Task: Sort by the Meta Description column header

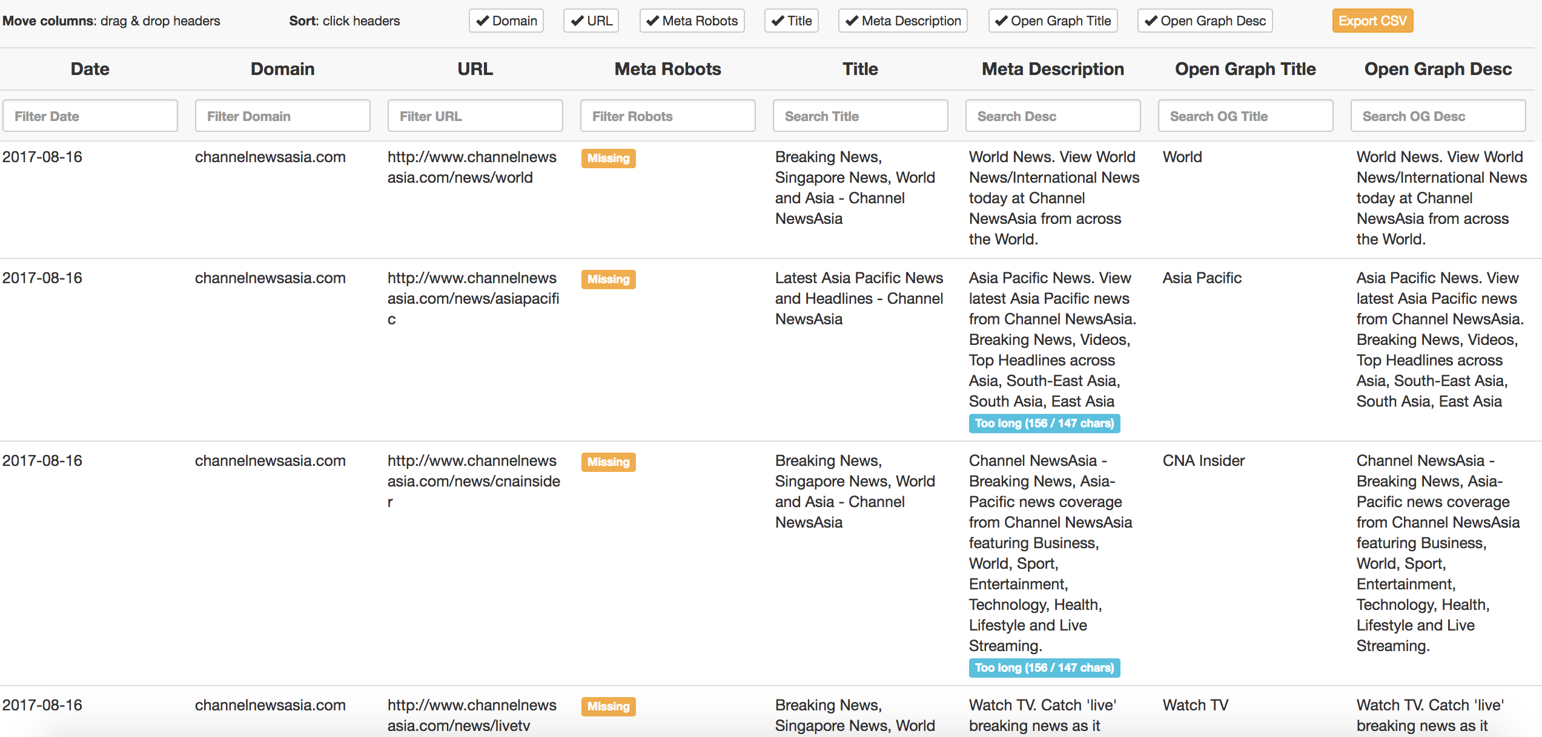Action: point(1053,69)
